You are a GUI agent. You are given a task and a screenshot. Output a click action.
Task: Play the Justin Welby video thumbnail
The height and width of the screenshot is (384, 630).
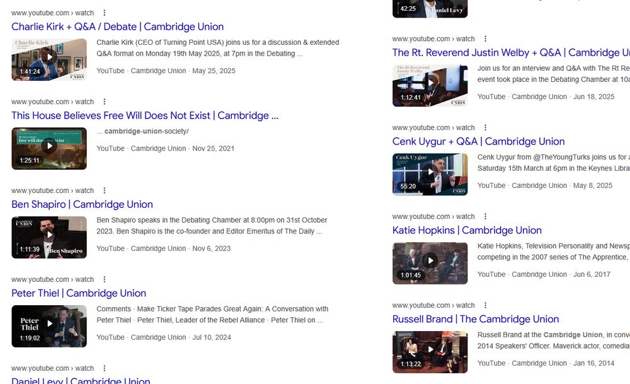click(430, 86)
